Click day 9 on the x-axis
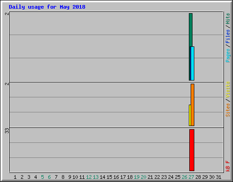Viewport: 233px width, 182px height. [x=70, y=177]
